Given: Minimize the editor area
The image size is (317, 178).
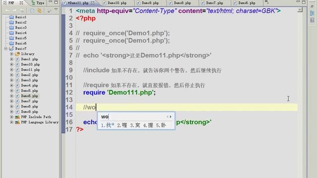Looking at the screenshot, I should 298,1.
